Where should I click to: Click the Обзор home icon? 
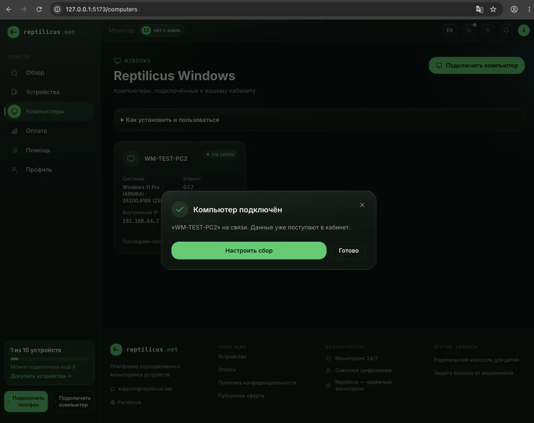14,73
